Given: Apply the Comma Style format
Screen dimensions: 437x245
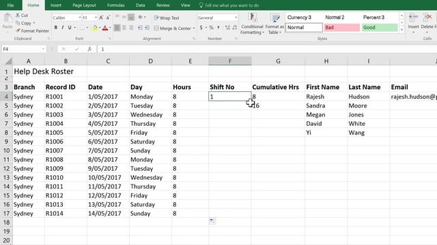Looking at the screenshot, I should pos(218,27).
